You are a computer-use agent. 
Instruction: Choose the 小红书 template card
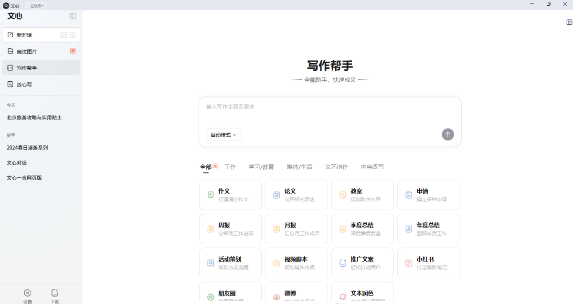point(428,263)
